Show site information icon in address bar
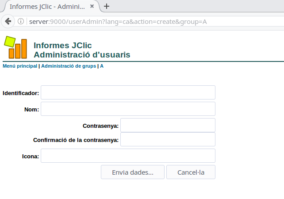284x199 pixels. click(x=21, y=22)
